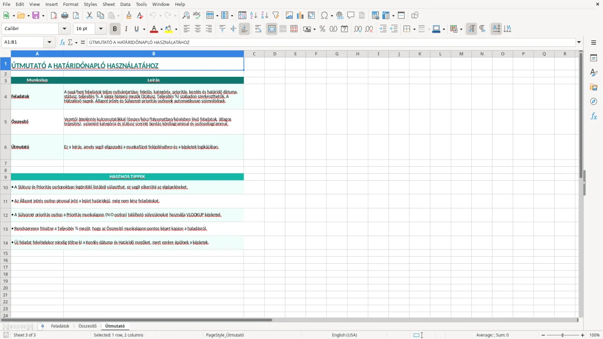Click the Save document icon
The height and width of the screenshot is (339, 603).
[36, 16]
